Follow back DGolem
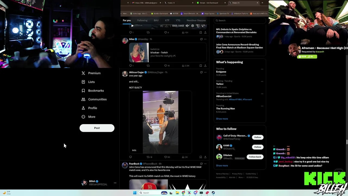This screenshot has width=348, height=196. click(x=255, y=157)
